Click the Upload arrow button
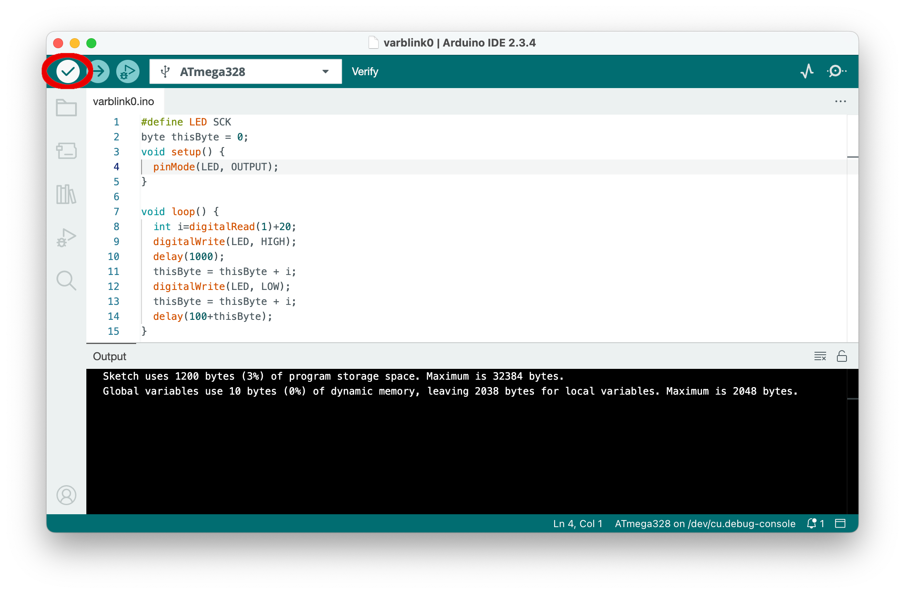The image size is (905, 594). point(99,71)
